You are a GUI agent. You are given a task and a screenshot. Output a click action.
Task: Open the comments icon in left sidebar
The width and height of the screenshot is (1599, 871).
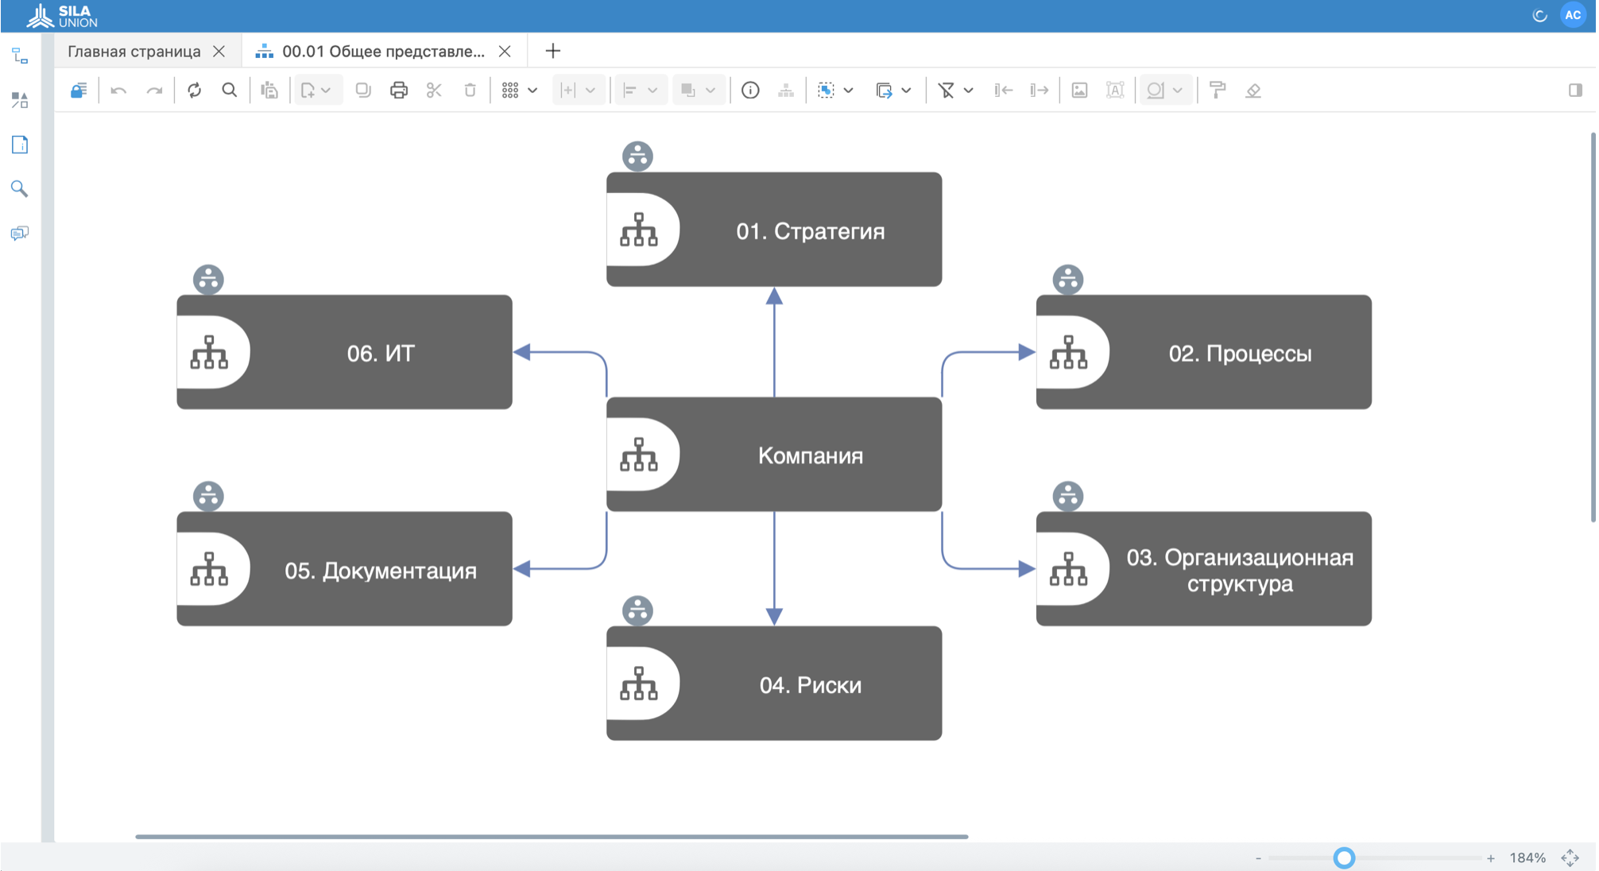[x=19, y=234]
